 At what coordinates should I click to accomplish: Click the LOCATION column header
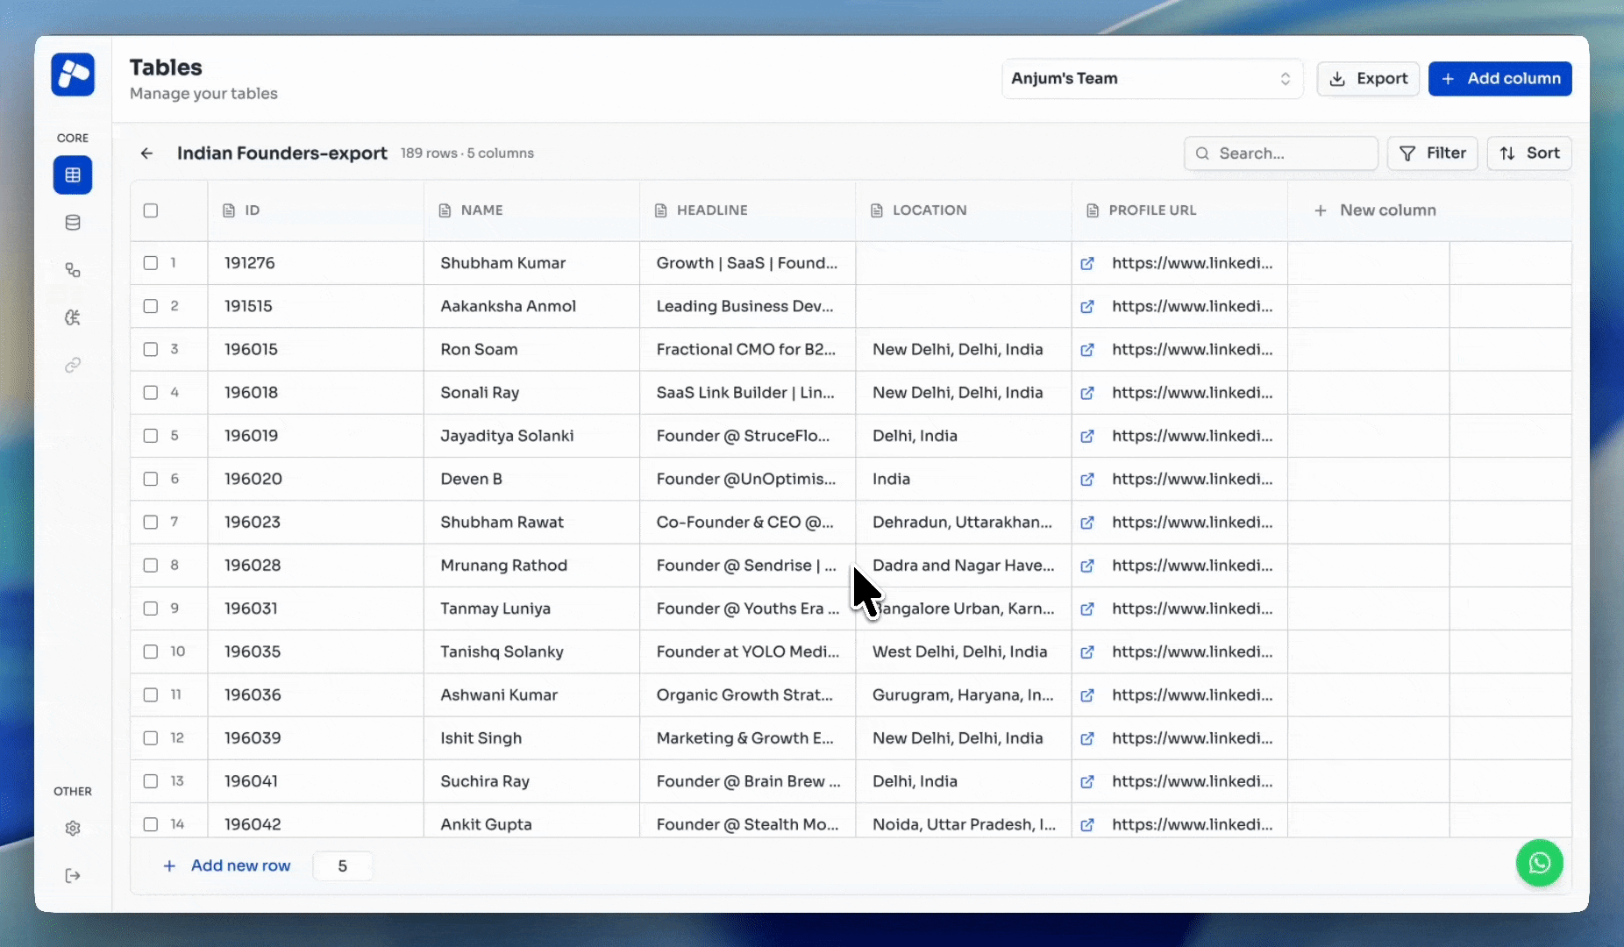929,210
